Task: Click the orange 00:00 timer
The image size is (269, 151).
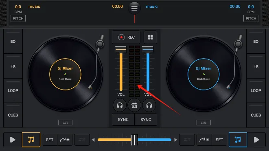Action: (x=117, y=7)
